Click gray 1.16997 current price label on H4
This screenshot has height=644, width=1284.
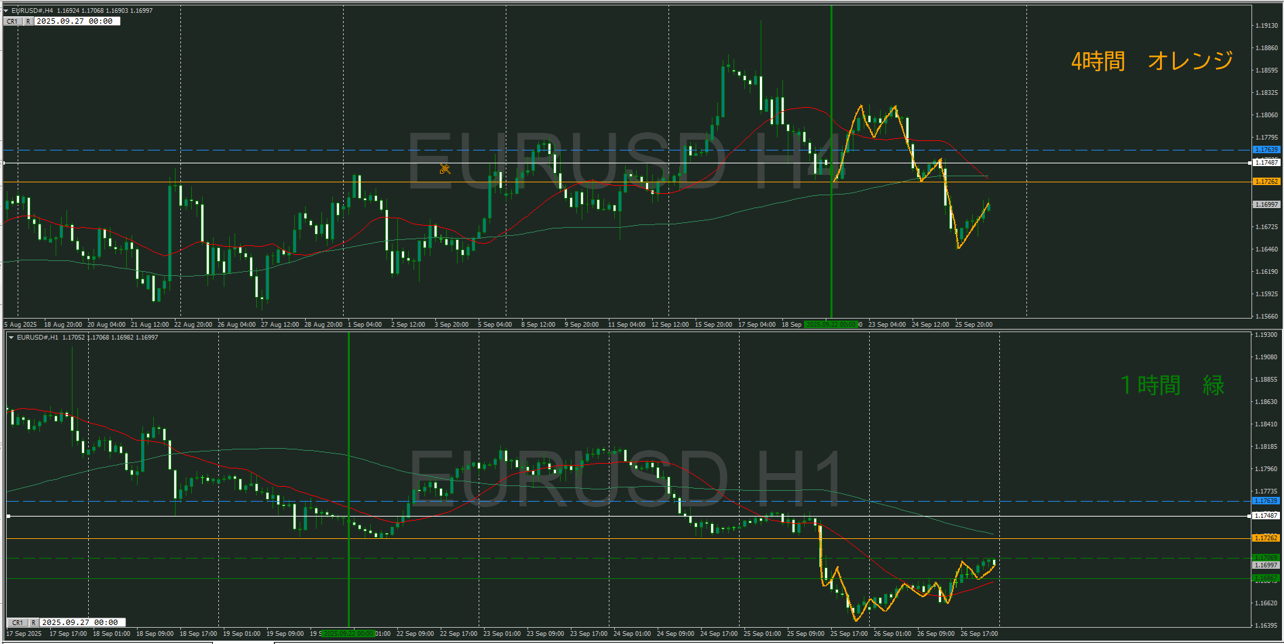[1266, 204]
